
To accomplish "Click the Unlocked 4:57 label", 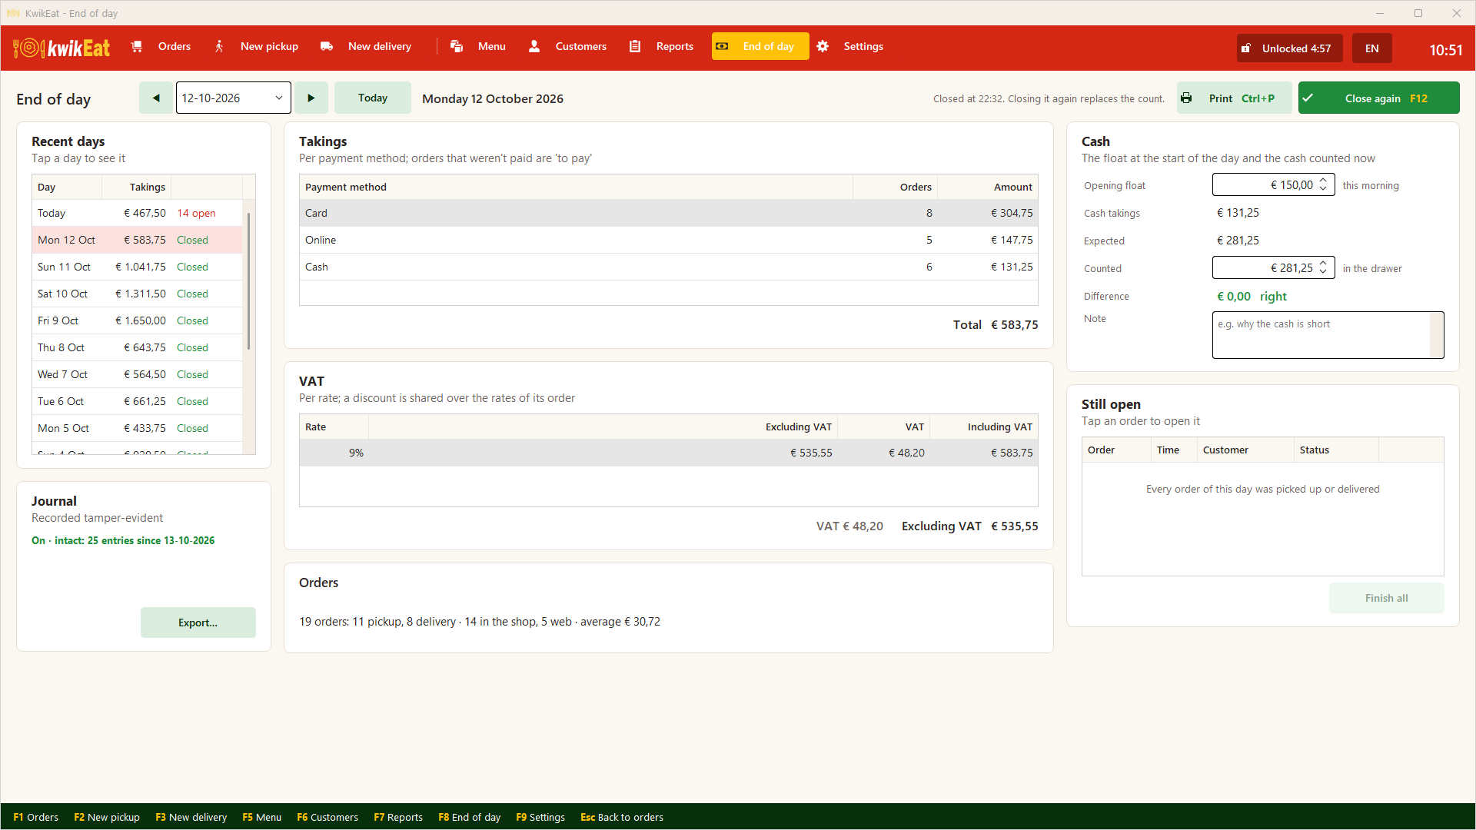I will click(x=1296, y=48).
